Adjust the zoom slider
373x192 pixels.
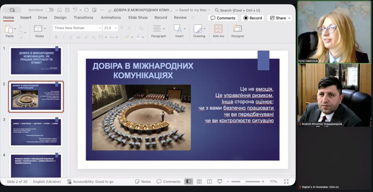tap(243, 181)
